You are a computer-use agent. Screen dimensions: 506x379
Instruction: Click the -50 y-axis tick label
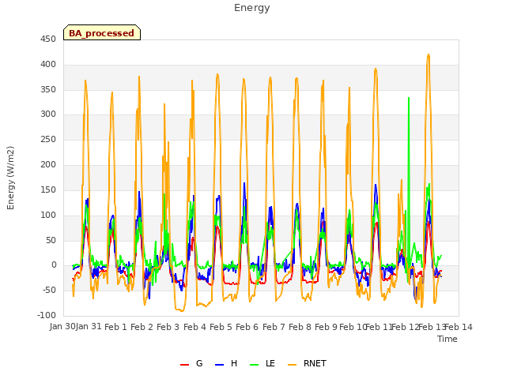coord(49,291)
